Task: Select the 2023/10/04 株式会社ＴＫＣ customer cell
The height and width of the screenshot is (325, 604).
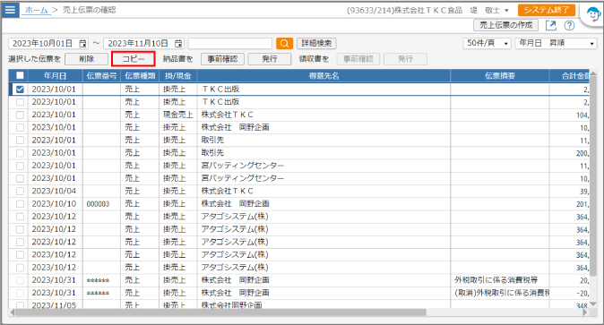Action: [x=324, y=191]
